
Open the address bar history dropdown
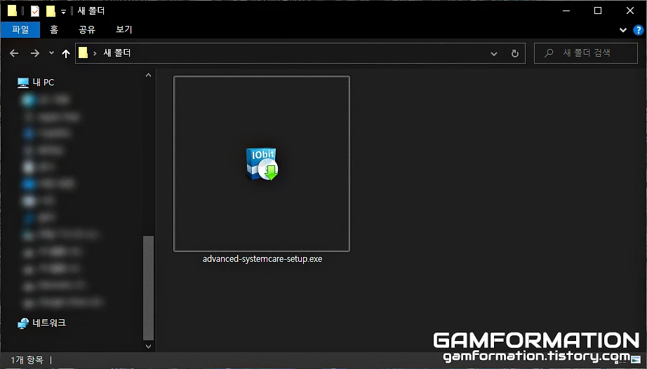493,53
